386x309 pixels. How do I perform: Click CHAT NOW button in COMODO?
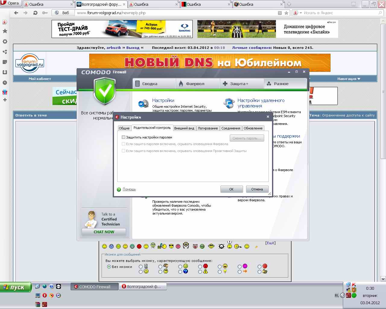click(104, 232)
